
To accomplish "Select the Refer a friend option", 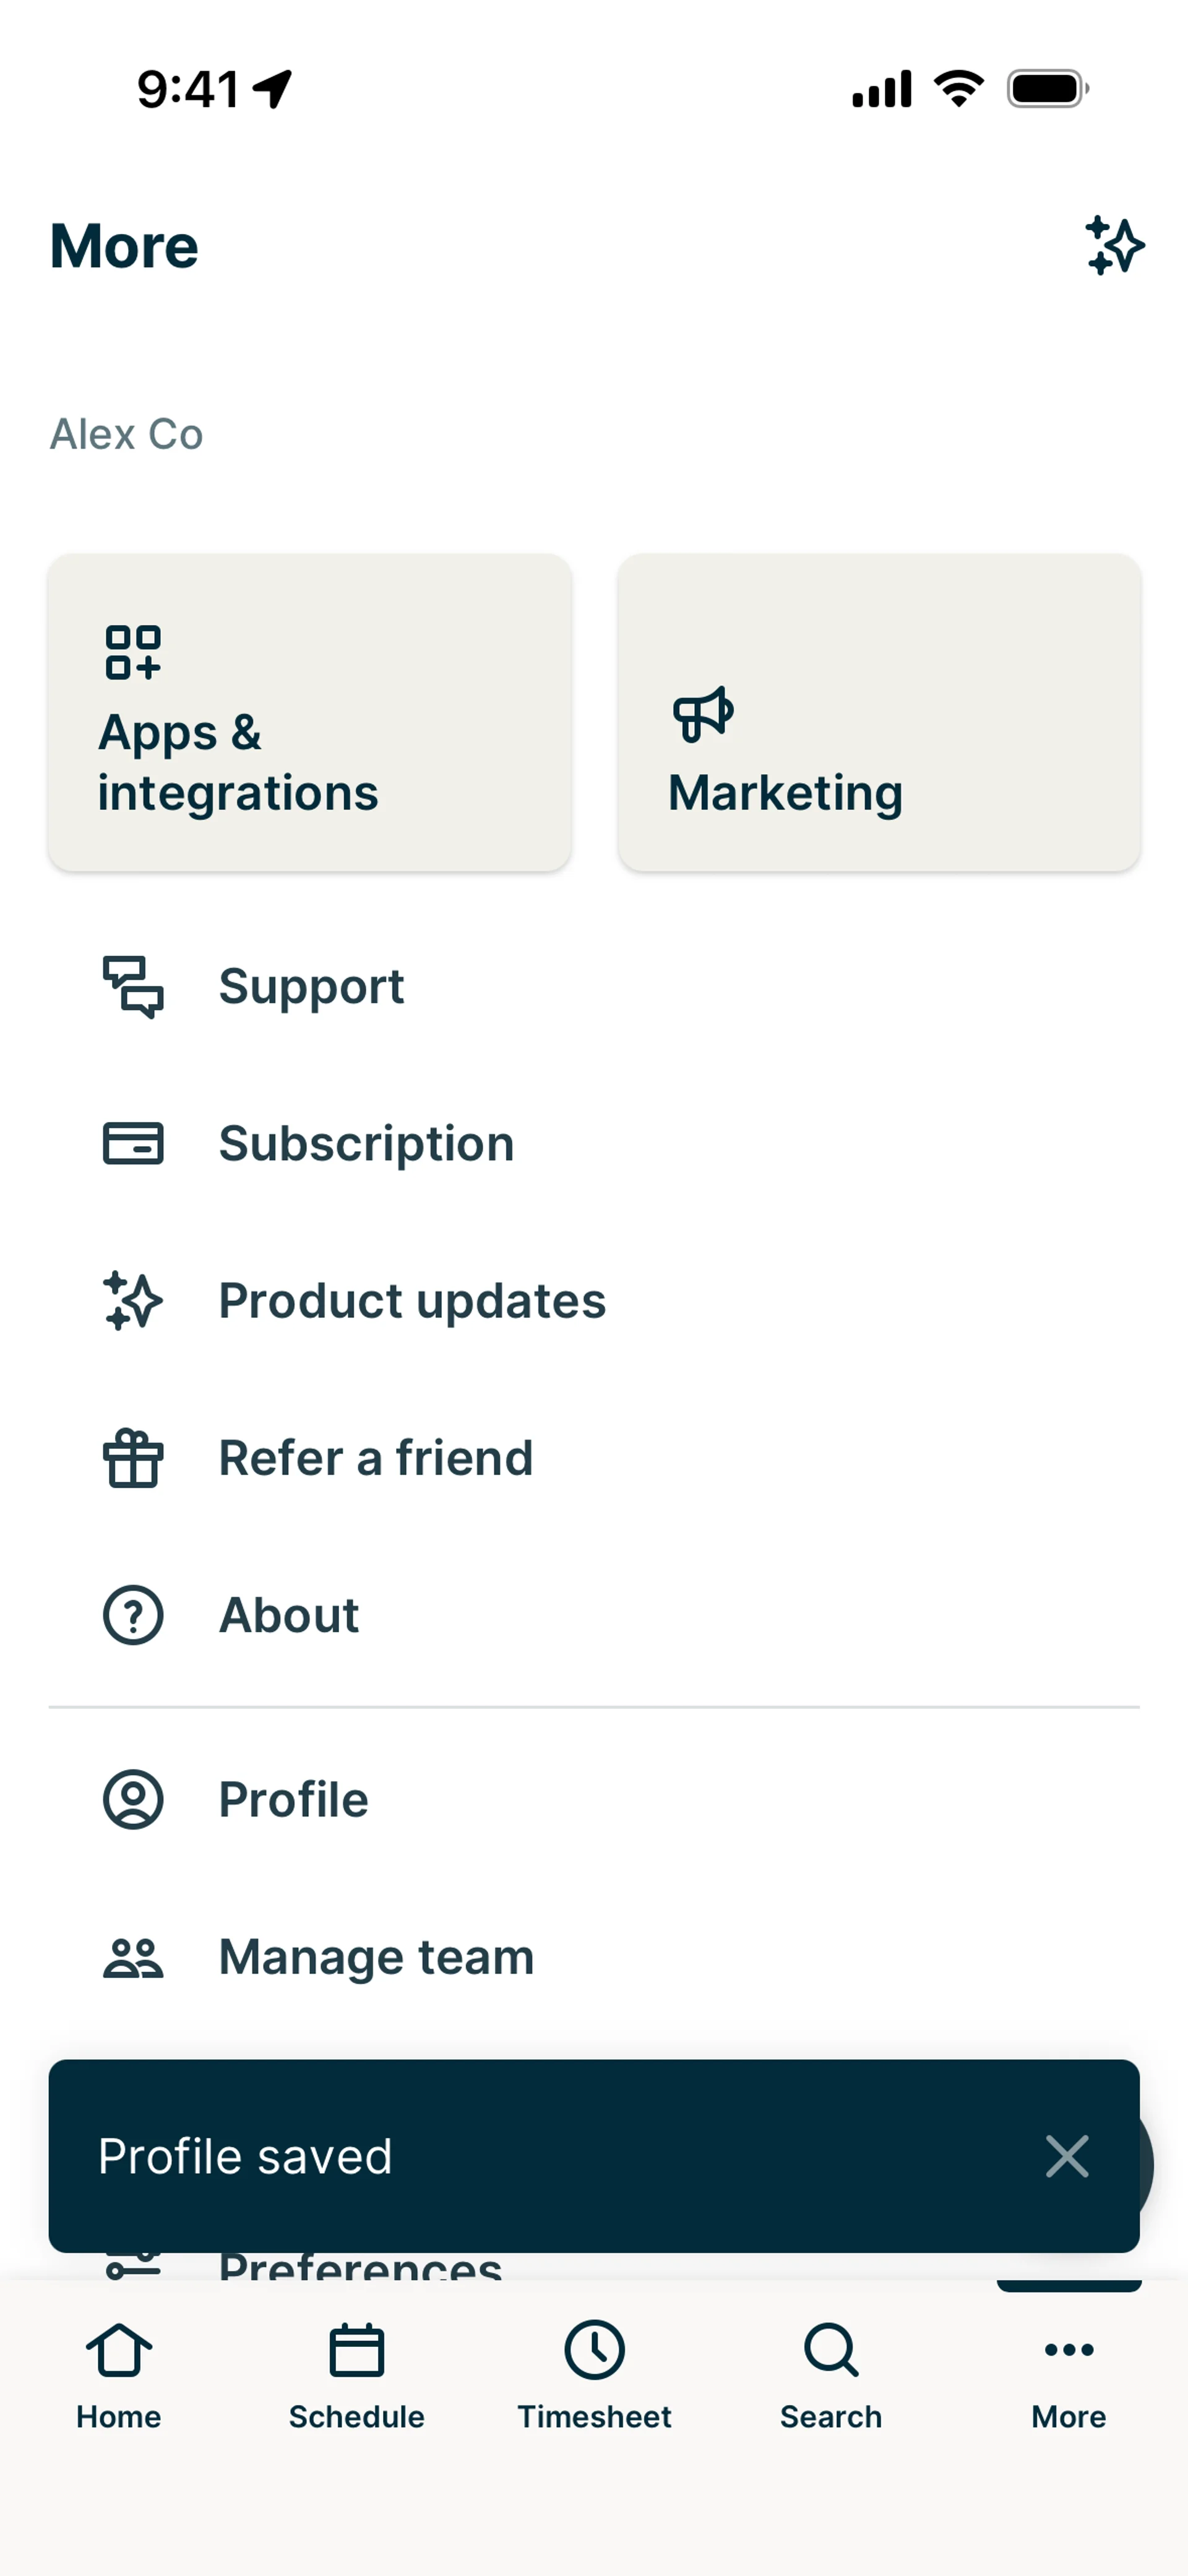I will (x=376, y=1458).
